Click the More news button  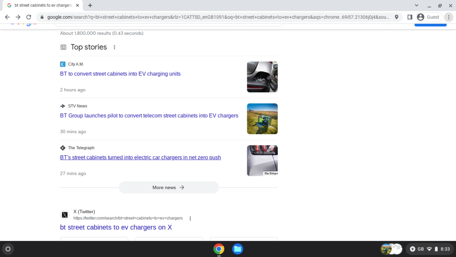tap(169, 188)
